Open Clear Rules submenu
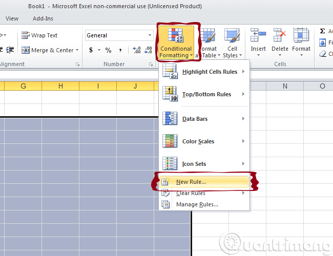This screenshot has height=256, width=333. pyautogui.click(x=204, y=193)
